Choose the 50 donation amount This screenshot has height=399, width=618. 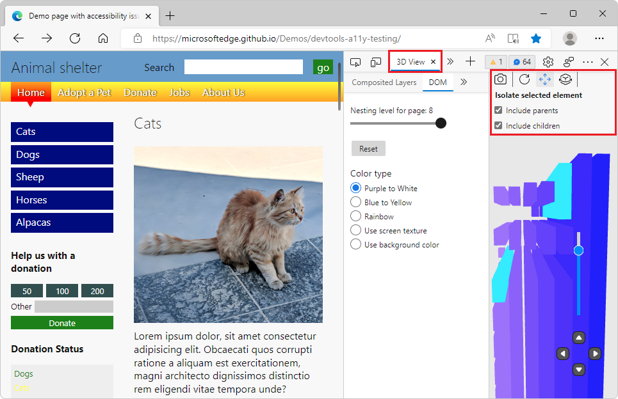(x=27, y=291)
